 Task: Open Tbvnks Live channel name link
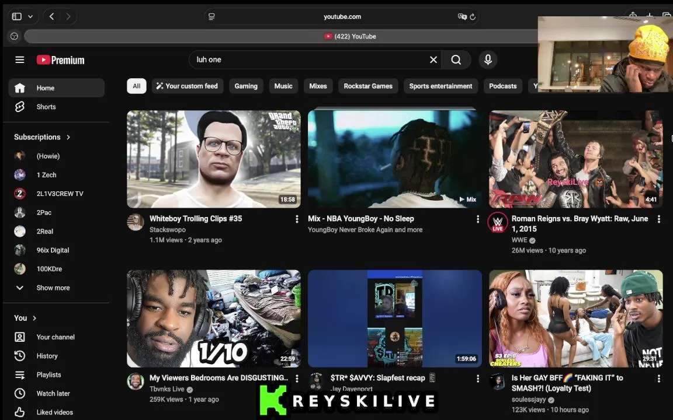(x=167, y=389)
